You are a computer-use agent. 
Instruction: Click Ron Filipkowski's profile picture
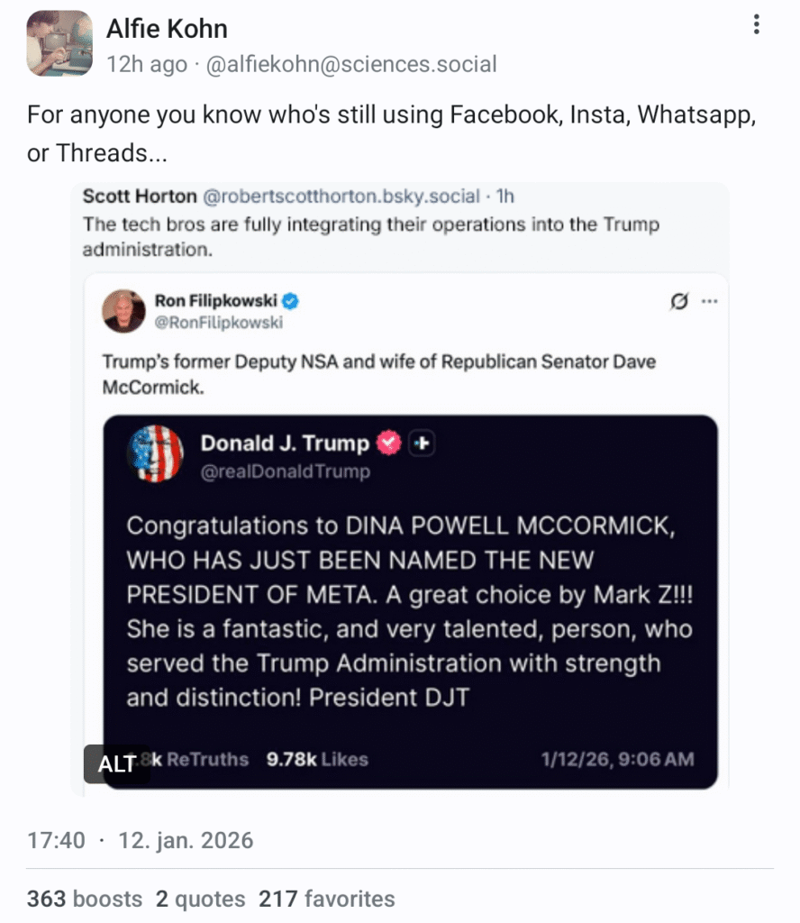124,311
